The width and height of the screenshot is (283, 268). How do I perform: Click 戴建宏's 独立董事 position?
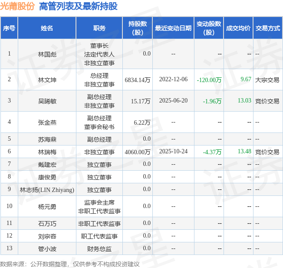tap(99, 165)
